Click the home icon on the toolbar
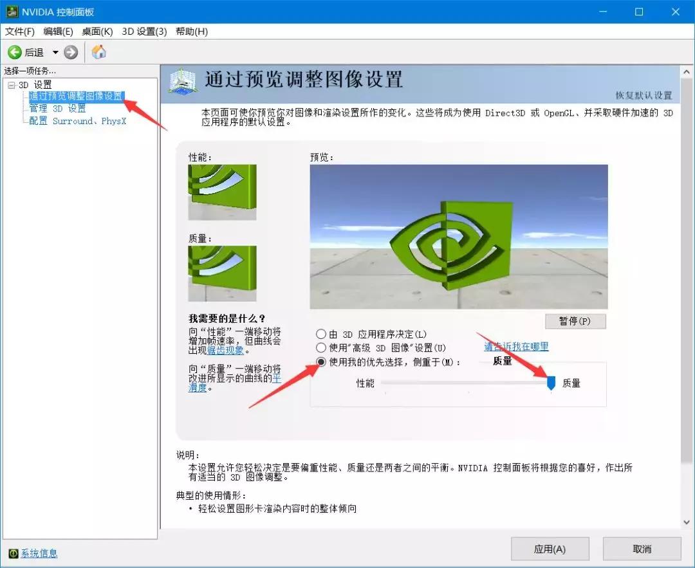Viewport: 695px width, 568px height. (x=99, y=52)
